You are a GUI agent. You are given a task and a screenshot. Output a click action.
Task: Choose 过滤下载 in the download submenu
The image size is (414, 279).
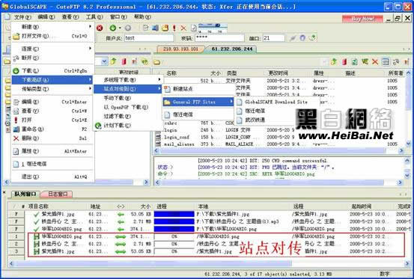128,116
